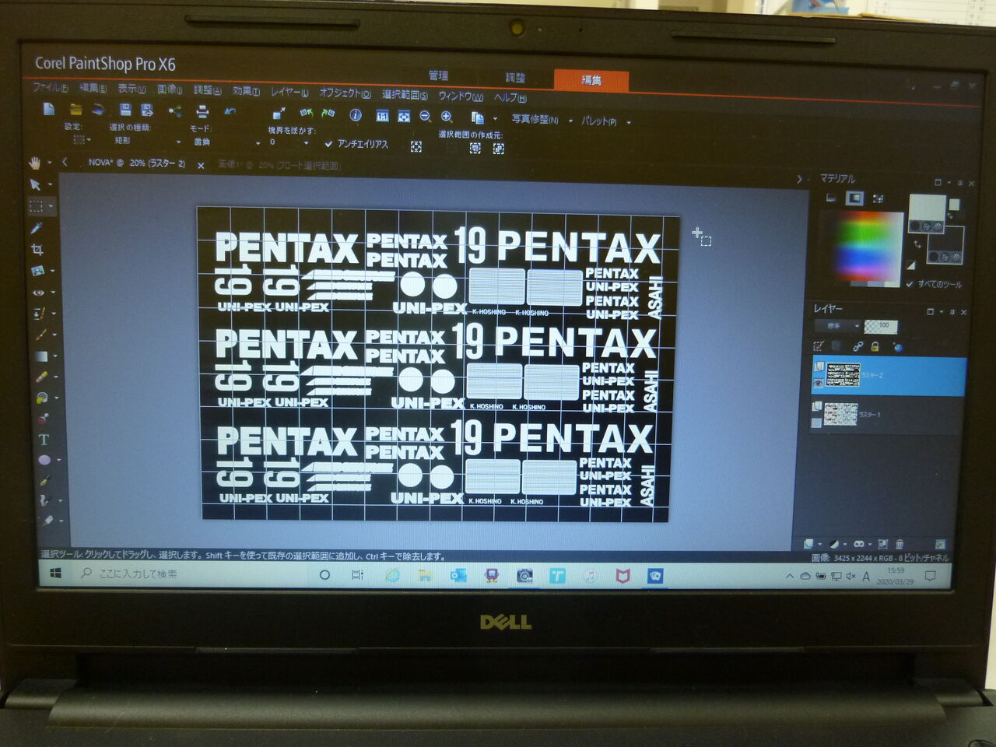The height and width of the screenshot is (747, 996).
Task: Select the Paint Brush tool
Action: [x=40, y=335]
